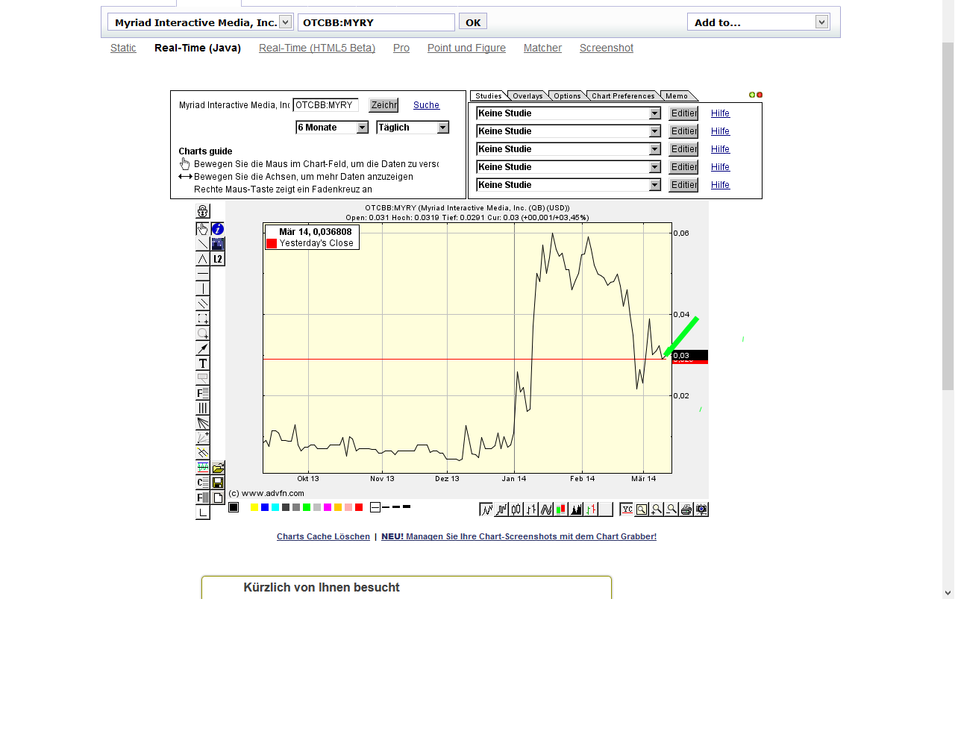Click the green circle indicator above the studies panel

(x=752, y=95)
